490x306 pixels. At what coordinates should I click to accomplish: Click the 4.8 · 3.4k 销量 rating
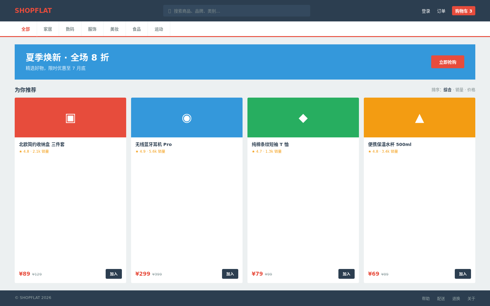point(383,151)
